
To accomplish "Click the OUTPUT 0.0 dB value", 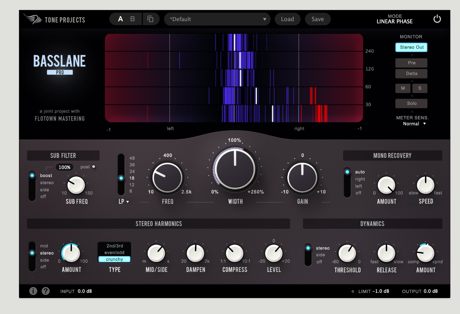I will 431,291.
